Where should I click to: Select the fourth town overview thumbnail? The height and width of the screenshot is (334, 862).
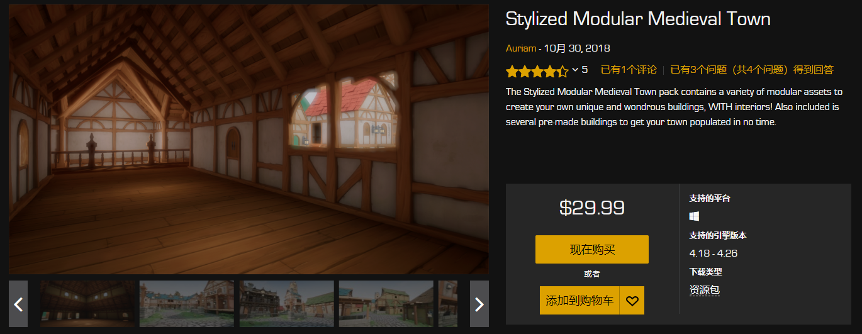tap(386, 304)
